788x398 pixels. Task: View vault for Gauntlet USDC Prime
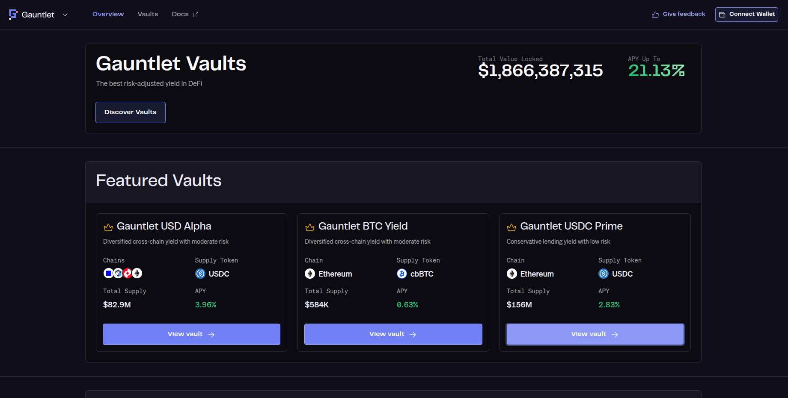coord(595,334)
